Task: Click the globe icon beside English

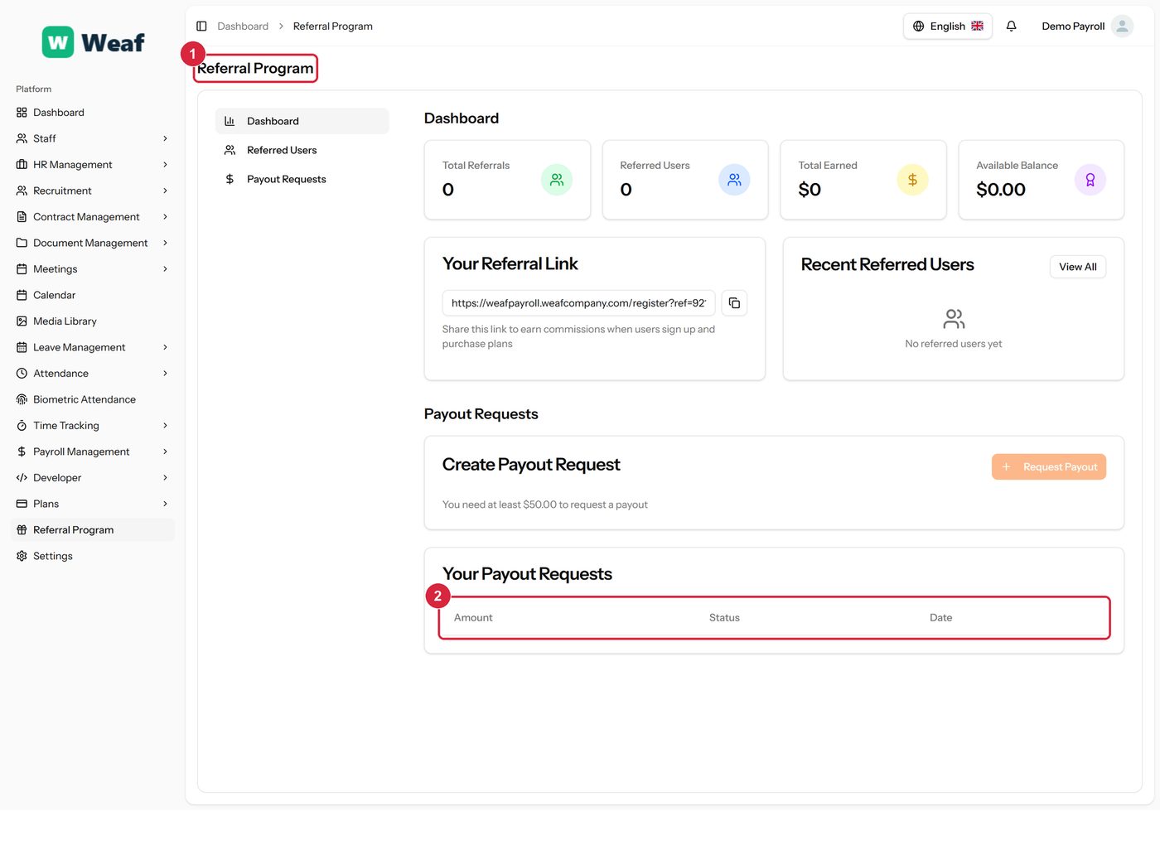Action: coord(918,27)
